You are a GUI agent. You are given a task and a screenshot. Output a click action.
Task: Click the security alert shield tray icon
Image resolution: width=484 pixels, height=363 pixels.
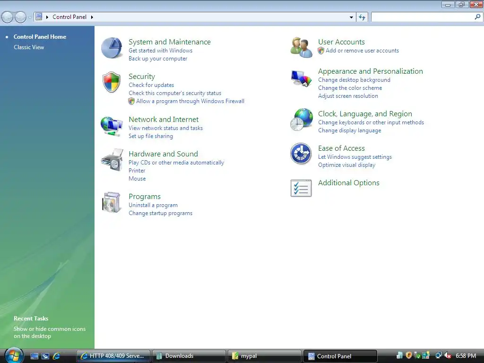[409, 355]
